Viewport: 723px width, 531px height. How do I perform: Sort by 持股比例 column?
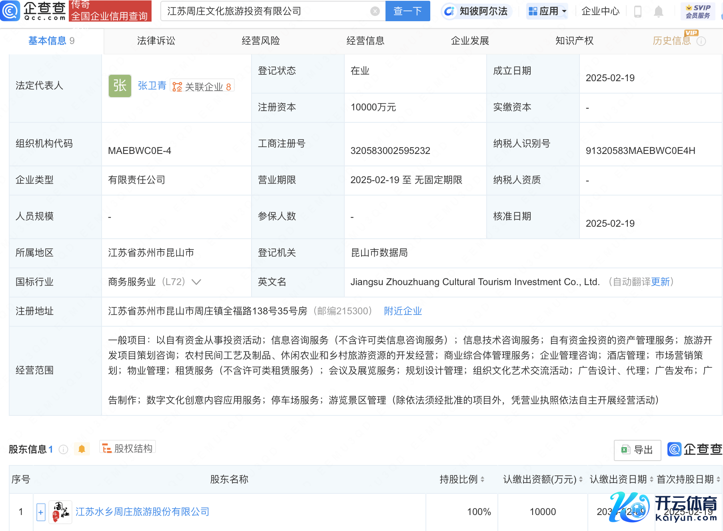tap(482, 479)
